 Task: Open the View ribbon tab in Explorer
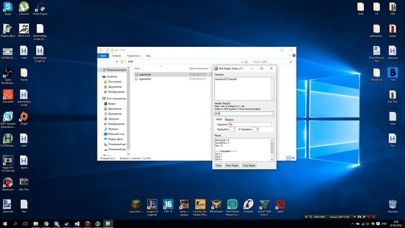coord(148,56)
